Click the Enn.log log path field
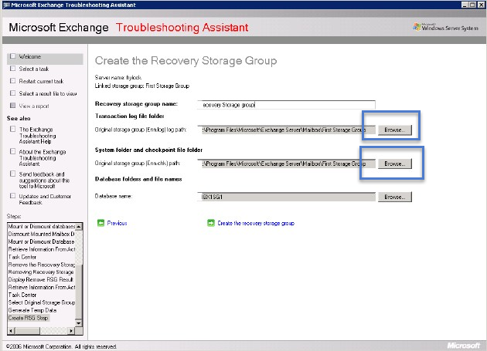487x351 pixels. point(286,130)
